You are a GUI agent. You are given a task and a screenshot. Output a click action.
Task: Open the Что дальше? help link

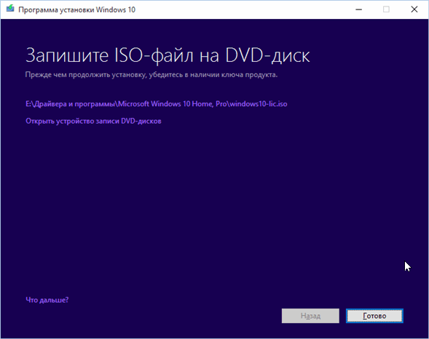coord(47,300)
